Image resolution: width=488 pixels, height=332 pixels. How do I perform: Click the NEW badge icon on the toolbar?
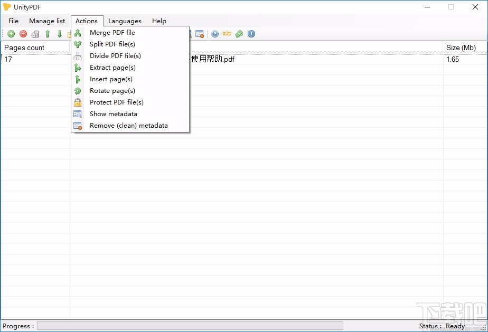pos(227,33)
